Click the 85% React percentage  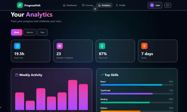171,82
